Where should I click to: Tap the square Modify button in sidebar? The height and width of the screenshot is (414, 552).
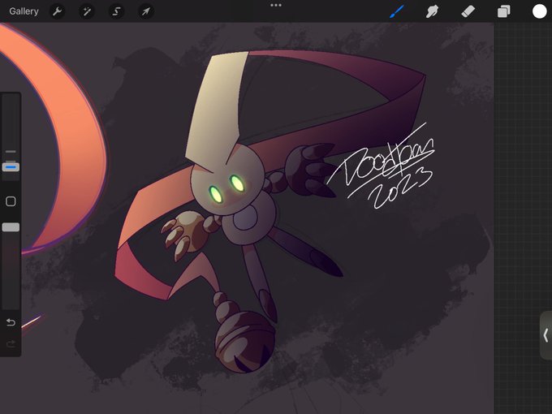click(x=11, y=201)
